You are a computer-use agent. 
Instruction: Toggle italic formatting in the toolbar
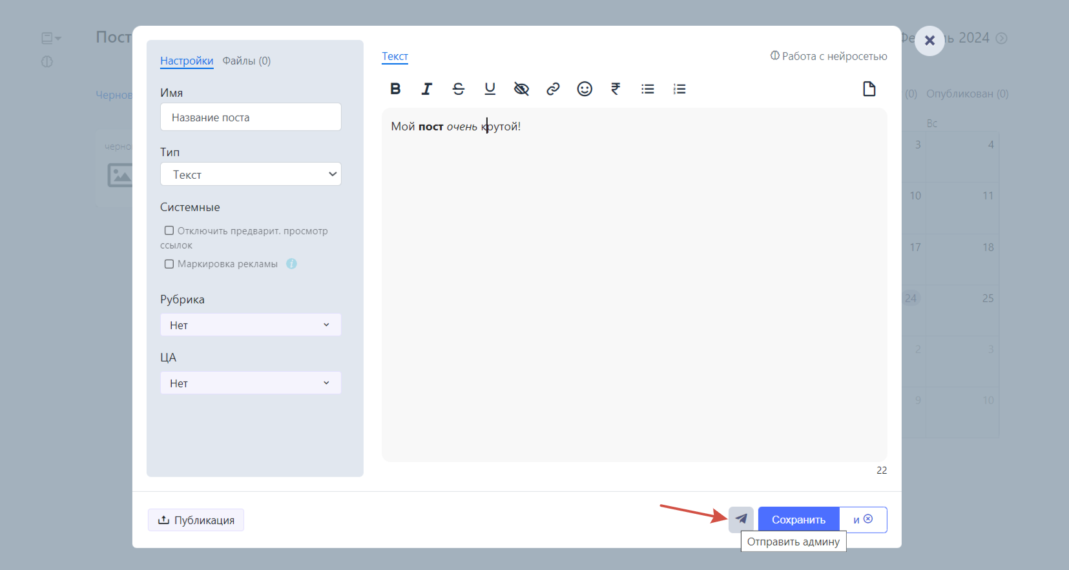[427, 89]
